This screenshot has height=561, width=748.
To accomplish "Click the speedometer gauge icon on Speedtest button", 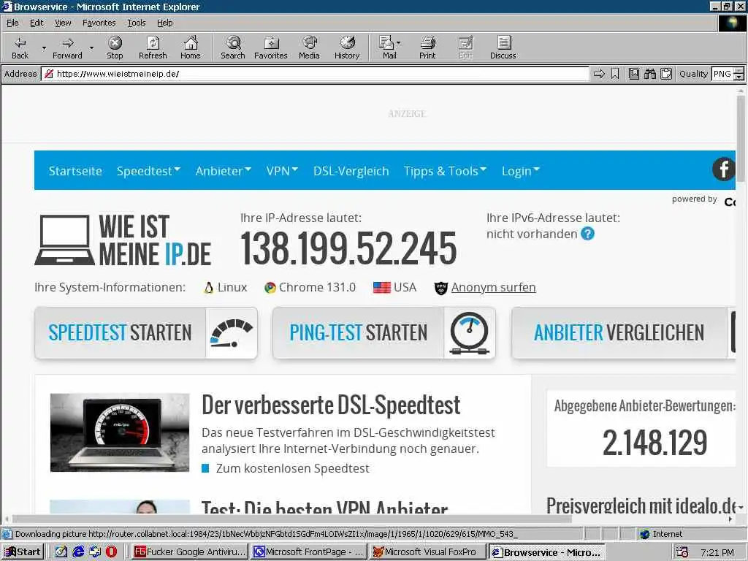I will (x=232, y=332).
